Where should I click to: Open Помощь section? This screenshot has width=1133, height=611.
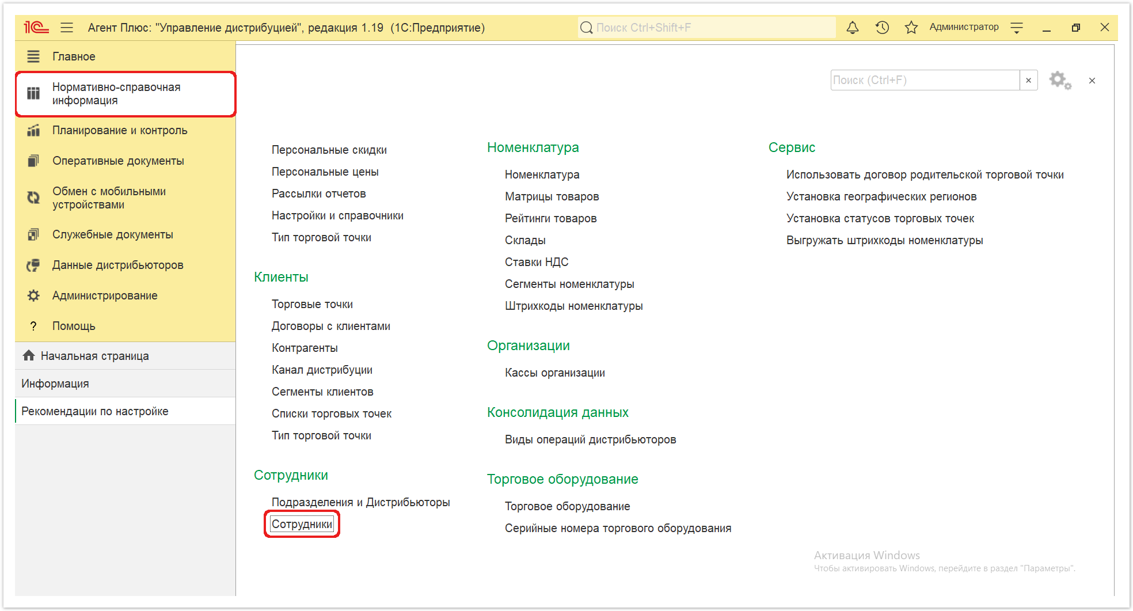126,326
